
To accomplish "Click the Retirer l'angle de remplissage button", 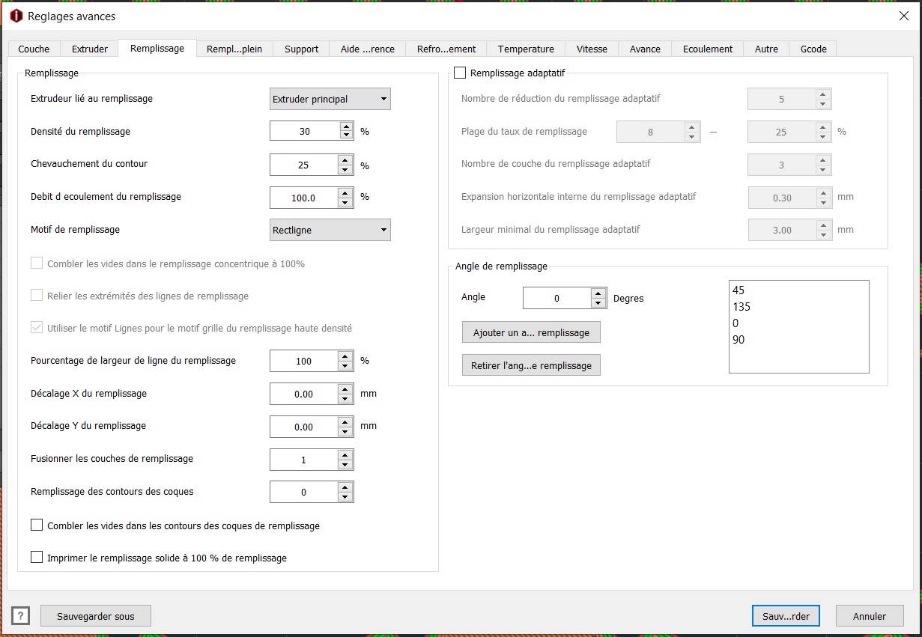I will click(531, 365).
